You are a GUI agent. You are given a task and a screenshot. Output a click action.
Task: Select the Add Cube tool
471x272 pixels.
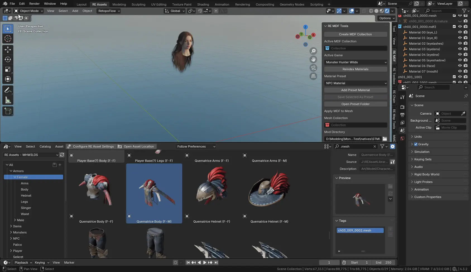(x=8, y=111)
